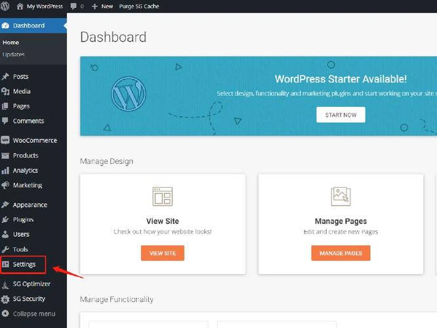The image size is (437, 328).
Task: Click the WordPress Starter Available! banner title
Action: (341, 79)
